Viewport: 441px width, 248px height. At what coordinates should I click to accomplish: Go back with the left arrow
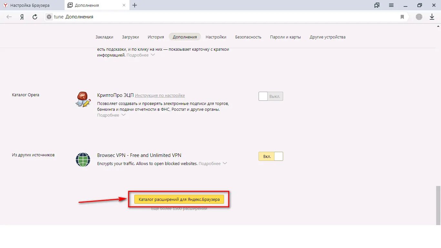tap(9, 17)
